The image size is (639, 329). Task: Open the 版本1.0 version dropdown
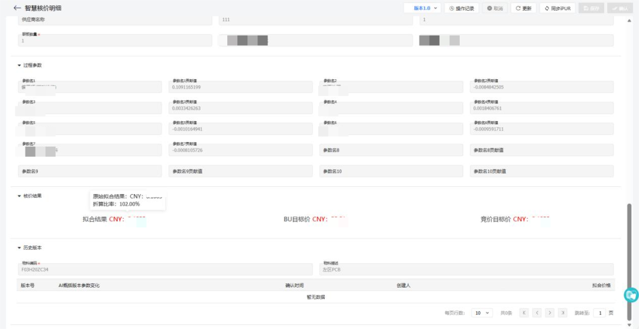tap(422, 8)
